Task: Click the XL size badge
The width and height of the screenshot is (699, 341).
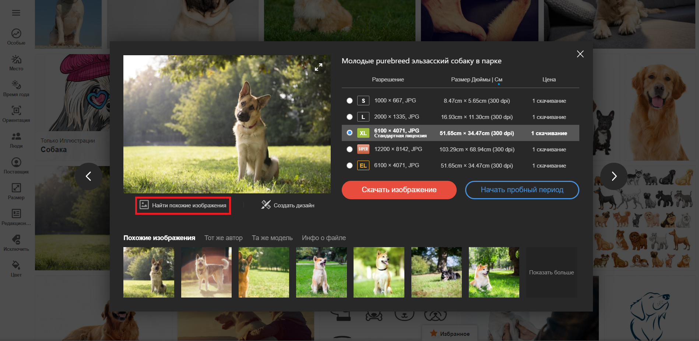Action: point(363,133)
